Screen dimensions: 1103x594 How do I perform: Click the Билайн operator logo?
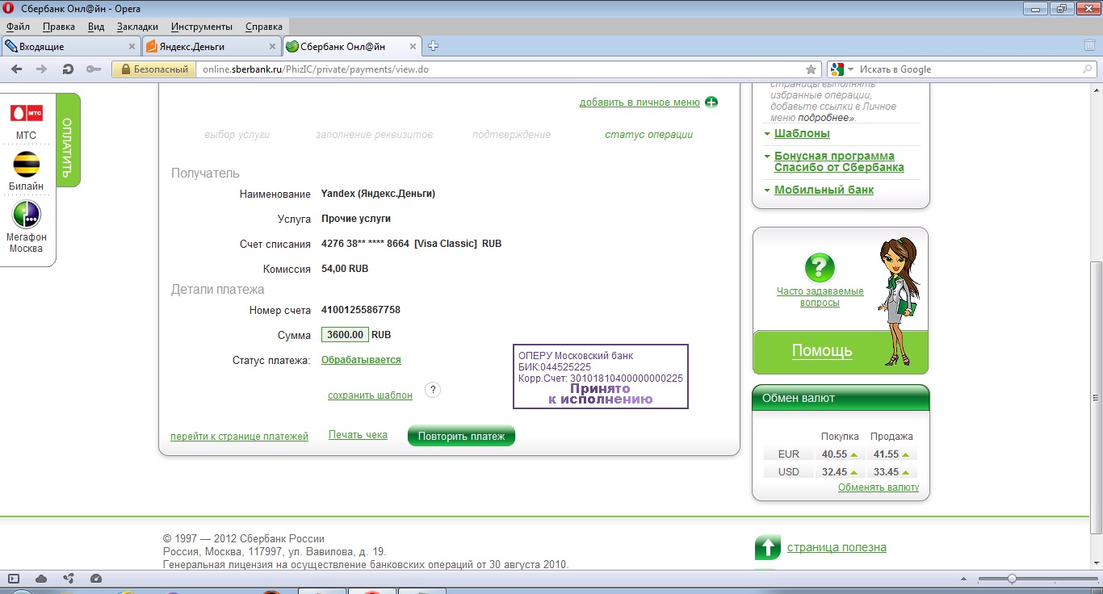click(27, 164)
